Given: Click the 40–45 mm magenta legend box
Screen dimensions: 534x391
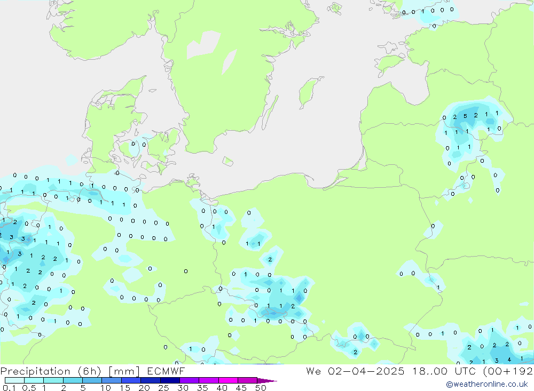Looking at the screenshot, I should 228,380.
